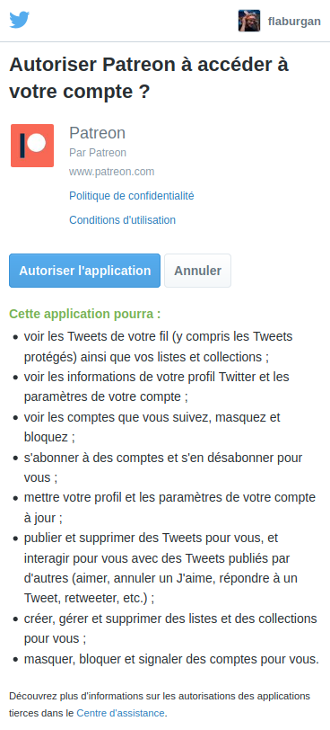The height and width of the screenshot is (730, 330).
Task: Select the permission about Tweets protégés
Action: (158, 347)
